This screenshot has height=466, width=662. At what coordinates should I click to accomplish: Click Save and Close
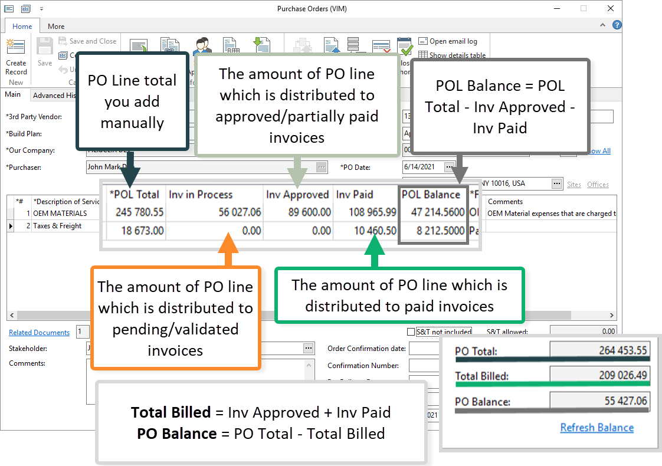(88, 41)
